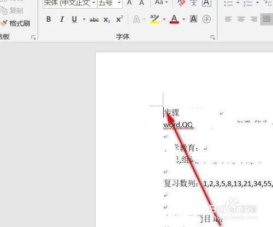Open font size dropdown 五号
This screenshot has height=227, width=273.
coord(110,3)
